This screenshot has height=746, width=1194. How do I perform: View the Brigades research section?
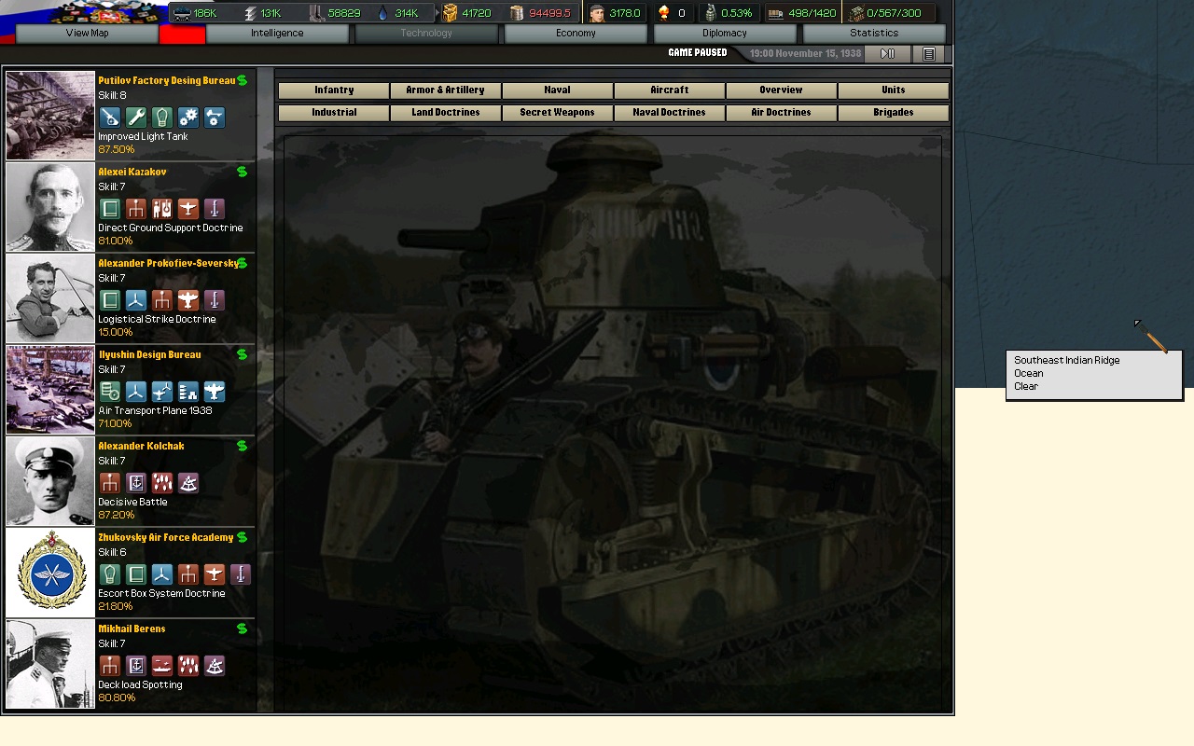click(x=893, y=112)
